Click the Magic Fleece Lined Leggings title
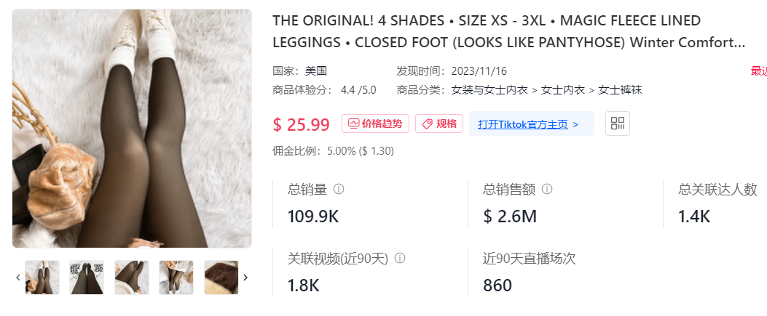 (508, 31)
